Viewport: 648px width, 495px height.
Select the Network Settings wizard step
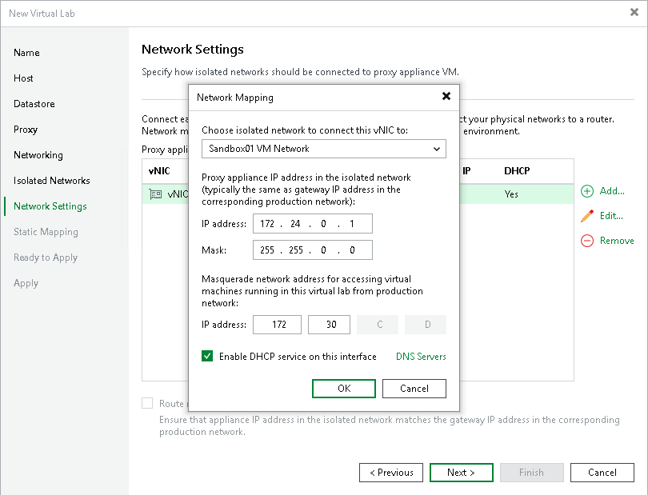coord(50,206)
